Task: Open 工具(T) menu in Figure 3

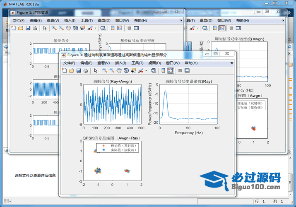Action: [x=137, y=63]
